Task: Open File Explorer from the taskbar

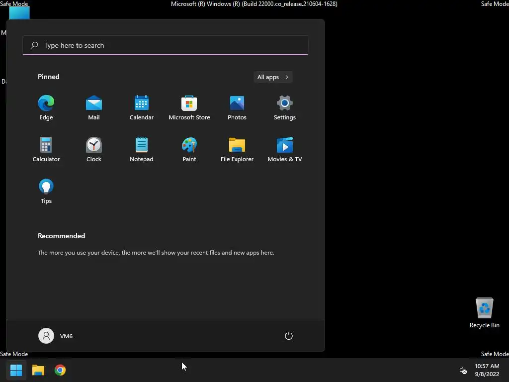Action: [38, 370]
